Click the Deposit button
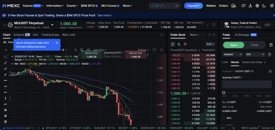The height and width of the screenshot is (130, 275). (x=193, y=6)
